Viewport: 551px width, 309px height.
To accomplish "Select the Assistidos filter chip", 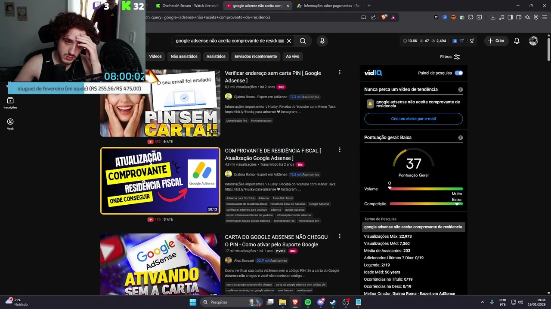I will tap(216, 57).
